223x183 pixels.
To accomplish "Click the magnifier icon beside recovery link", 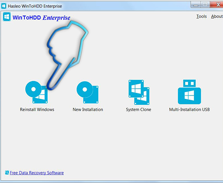I will click(7, 172).
